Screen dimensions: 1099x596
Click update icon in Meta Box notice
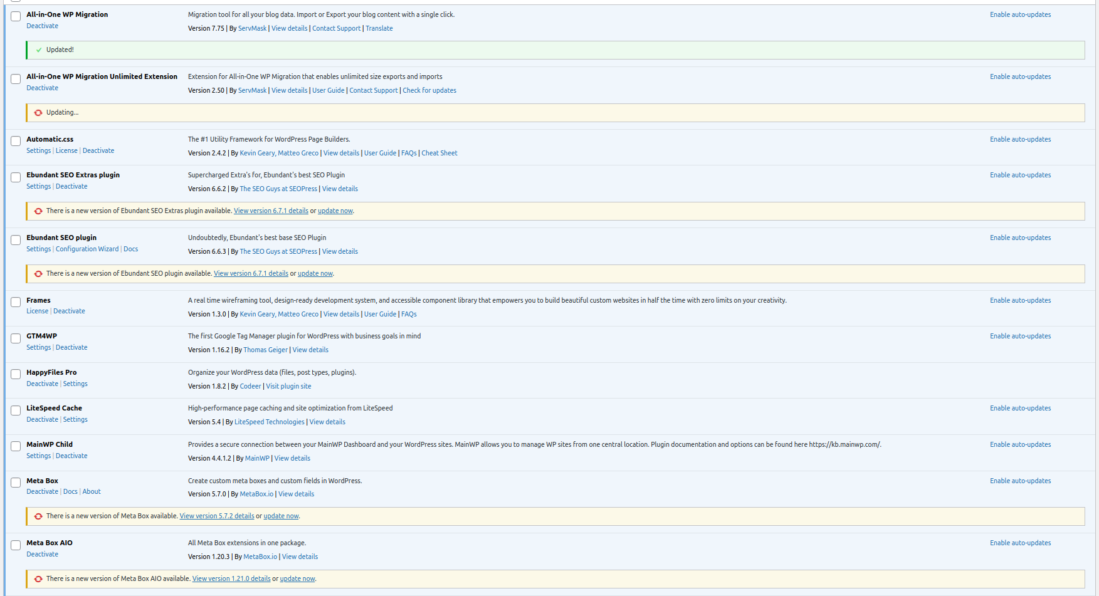[38, 516]
